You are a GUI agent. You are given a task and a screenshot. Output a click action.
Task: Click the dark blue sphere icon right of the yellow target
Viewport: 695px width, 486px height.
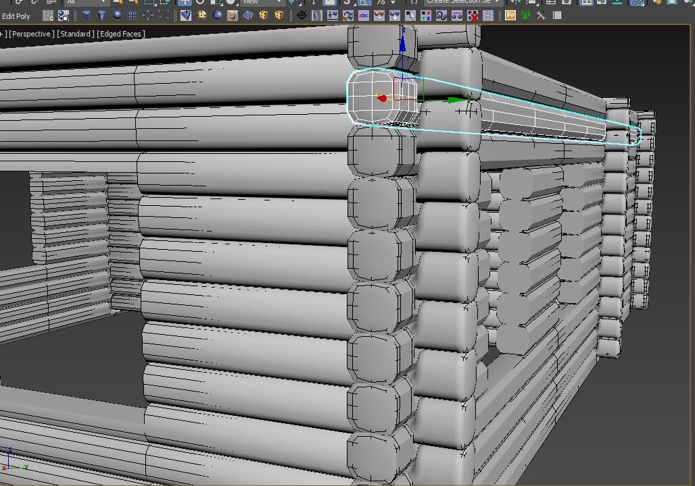[x=217, y=16]
